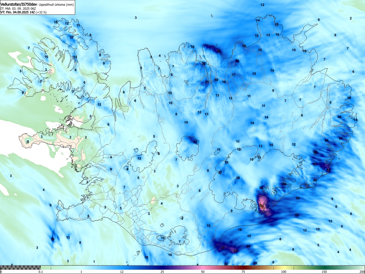Click the '200' color scale label
Screen dimensions: 365x274
(362, 272)
